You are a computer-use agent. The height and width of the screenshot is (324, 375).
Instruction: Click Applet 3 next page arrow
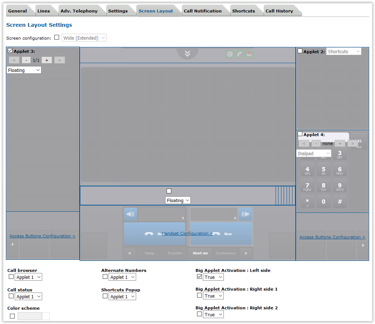point(59,60)
